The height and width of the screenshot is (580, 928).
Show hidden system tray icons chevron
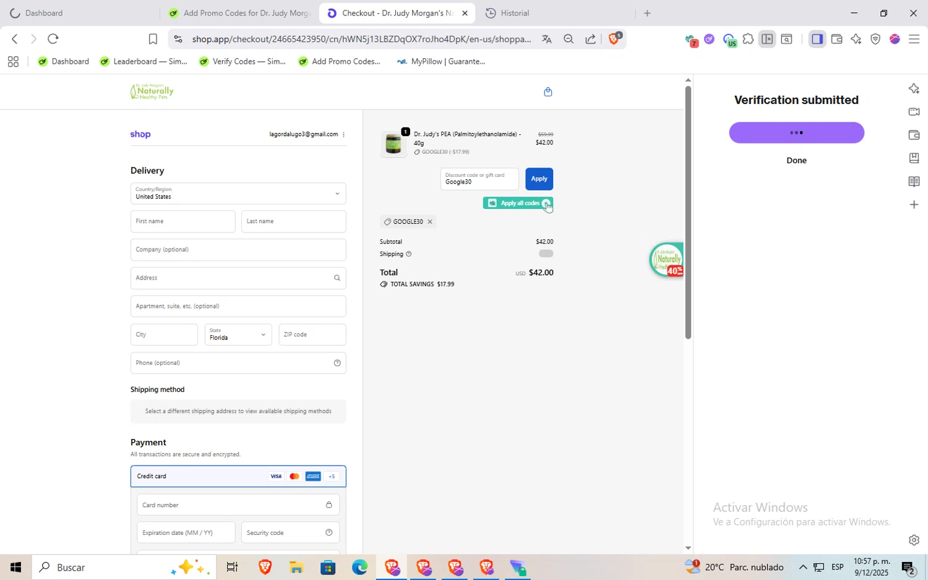tap(803, 567)
